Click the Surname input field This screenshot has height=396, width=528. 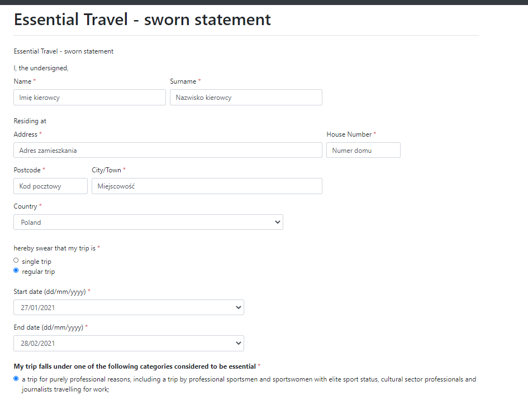(x=246, y=98)
